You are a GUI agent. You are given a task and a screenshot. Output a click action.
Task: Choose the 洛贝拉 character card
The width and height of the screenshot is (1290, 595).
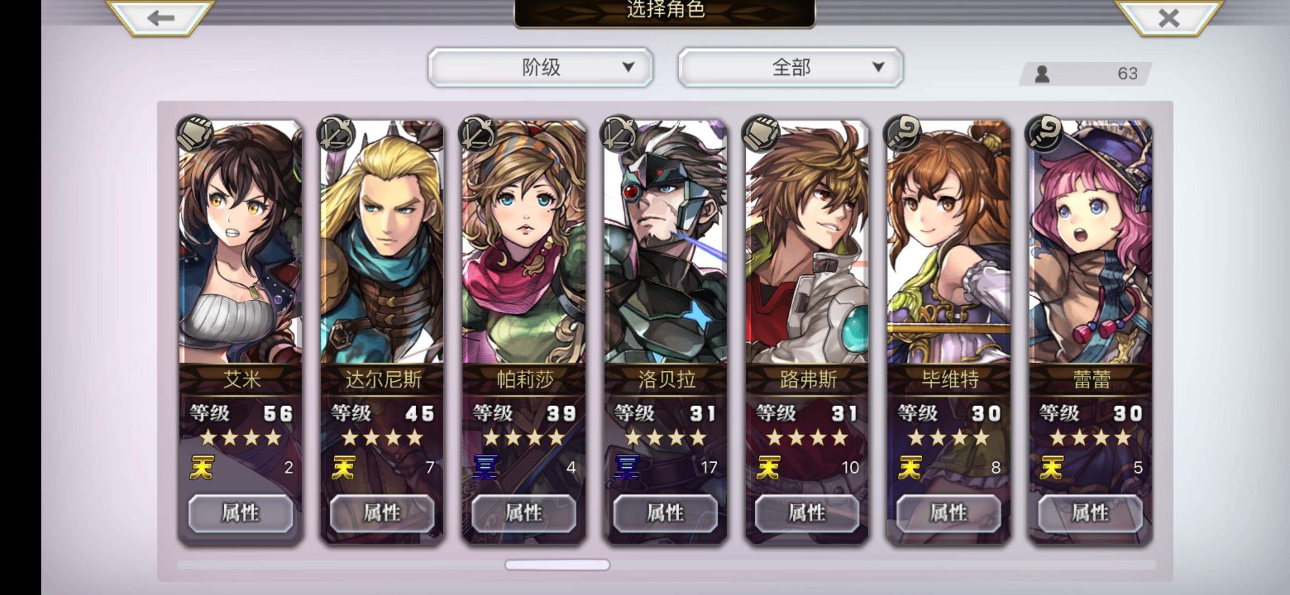pos(665,332)
